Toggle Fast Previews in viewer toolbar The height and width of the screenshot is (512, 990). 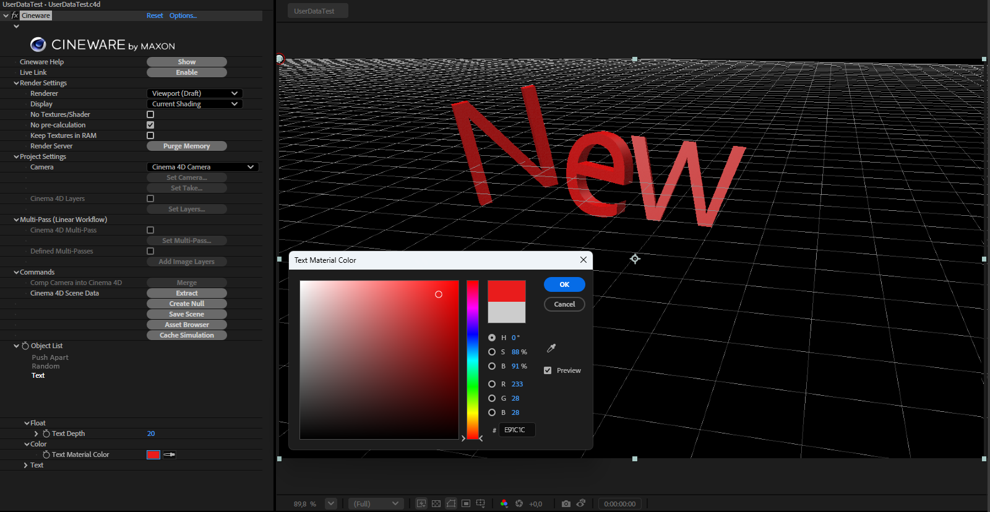tap(421, 503)
